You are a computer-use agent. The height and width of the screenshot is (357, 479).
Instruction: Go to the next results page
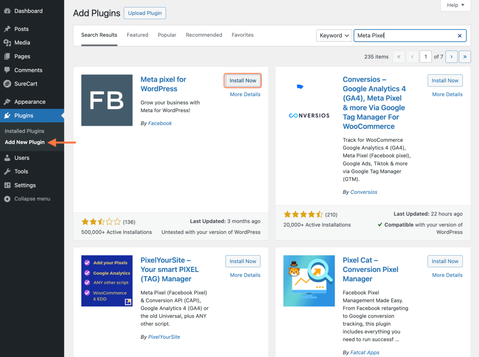tap(451, 57)
